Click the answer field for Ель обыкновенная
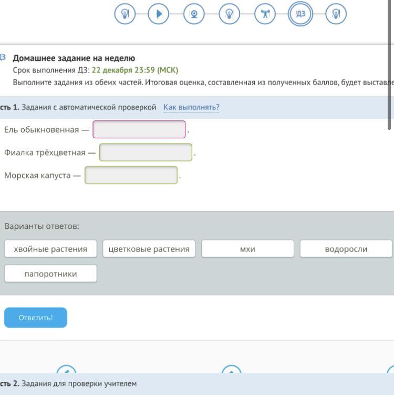Viewport: 394px width, 395px height. [x=139, y=129]
